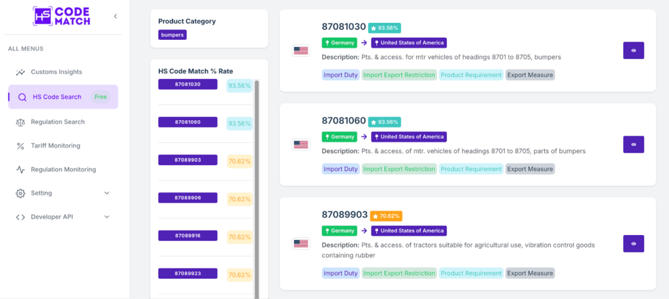The width and height of the screenshot is (669, 299).
Task: Click the Tariff Monitoring percent icon
Action: (20, 146)
